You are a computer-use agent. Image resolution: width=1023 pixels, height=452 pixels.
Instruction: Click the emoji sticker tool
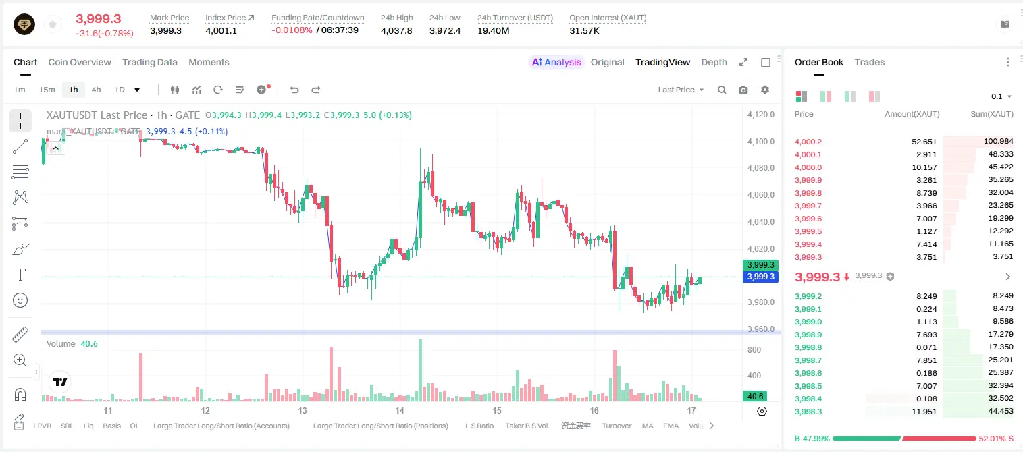pos(20,300)
